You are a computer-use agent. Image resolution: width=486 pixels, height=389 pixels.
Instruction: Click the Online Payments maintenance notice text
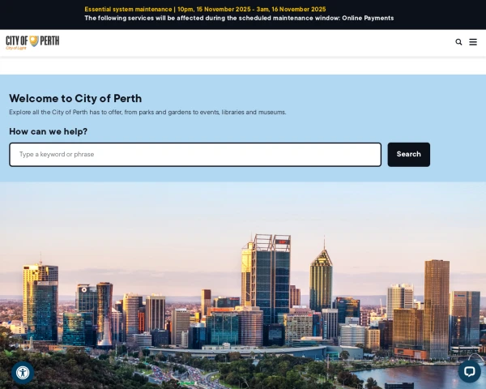239,19
